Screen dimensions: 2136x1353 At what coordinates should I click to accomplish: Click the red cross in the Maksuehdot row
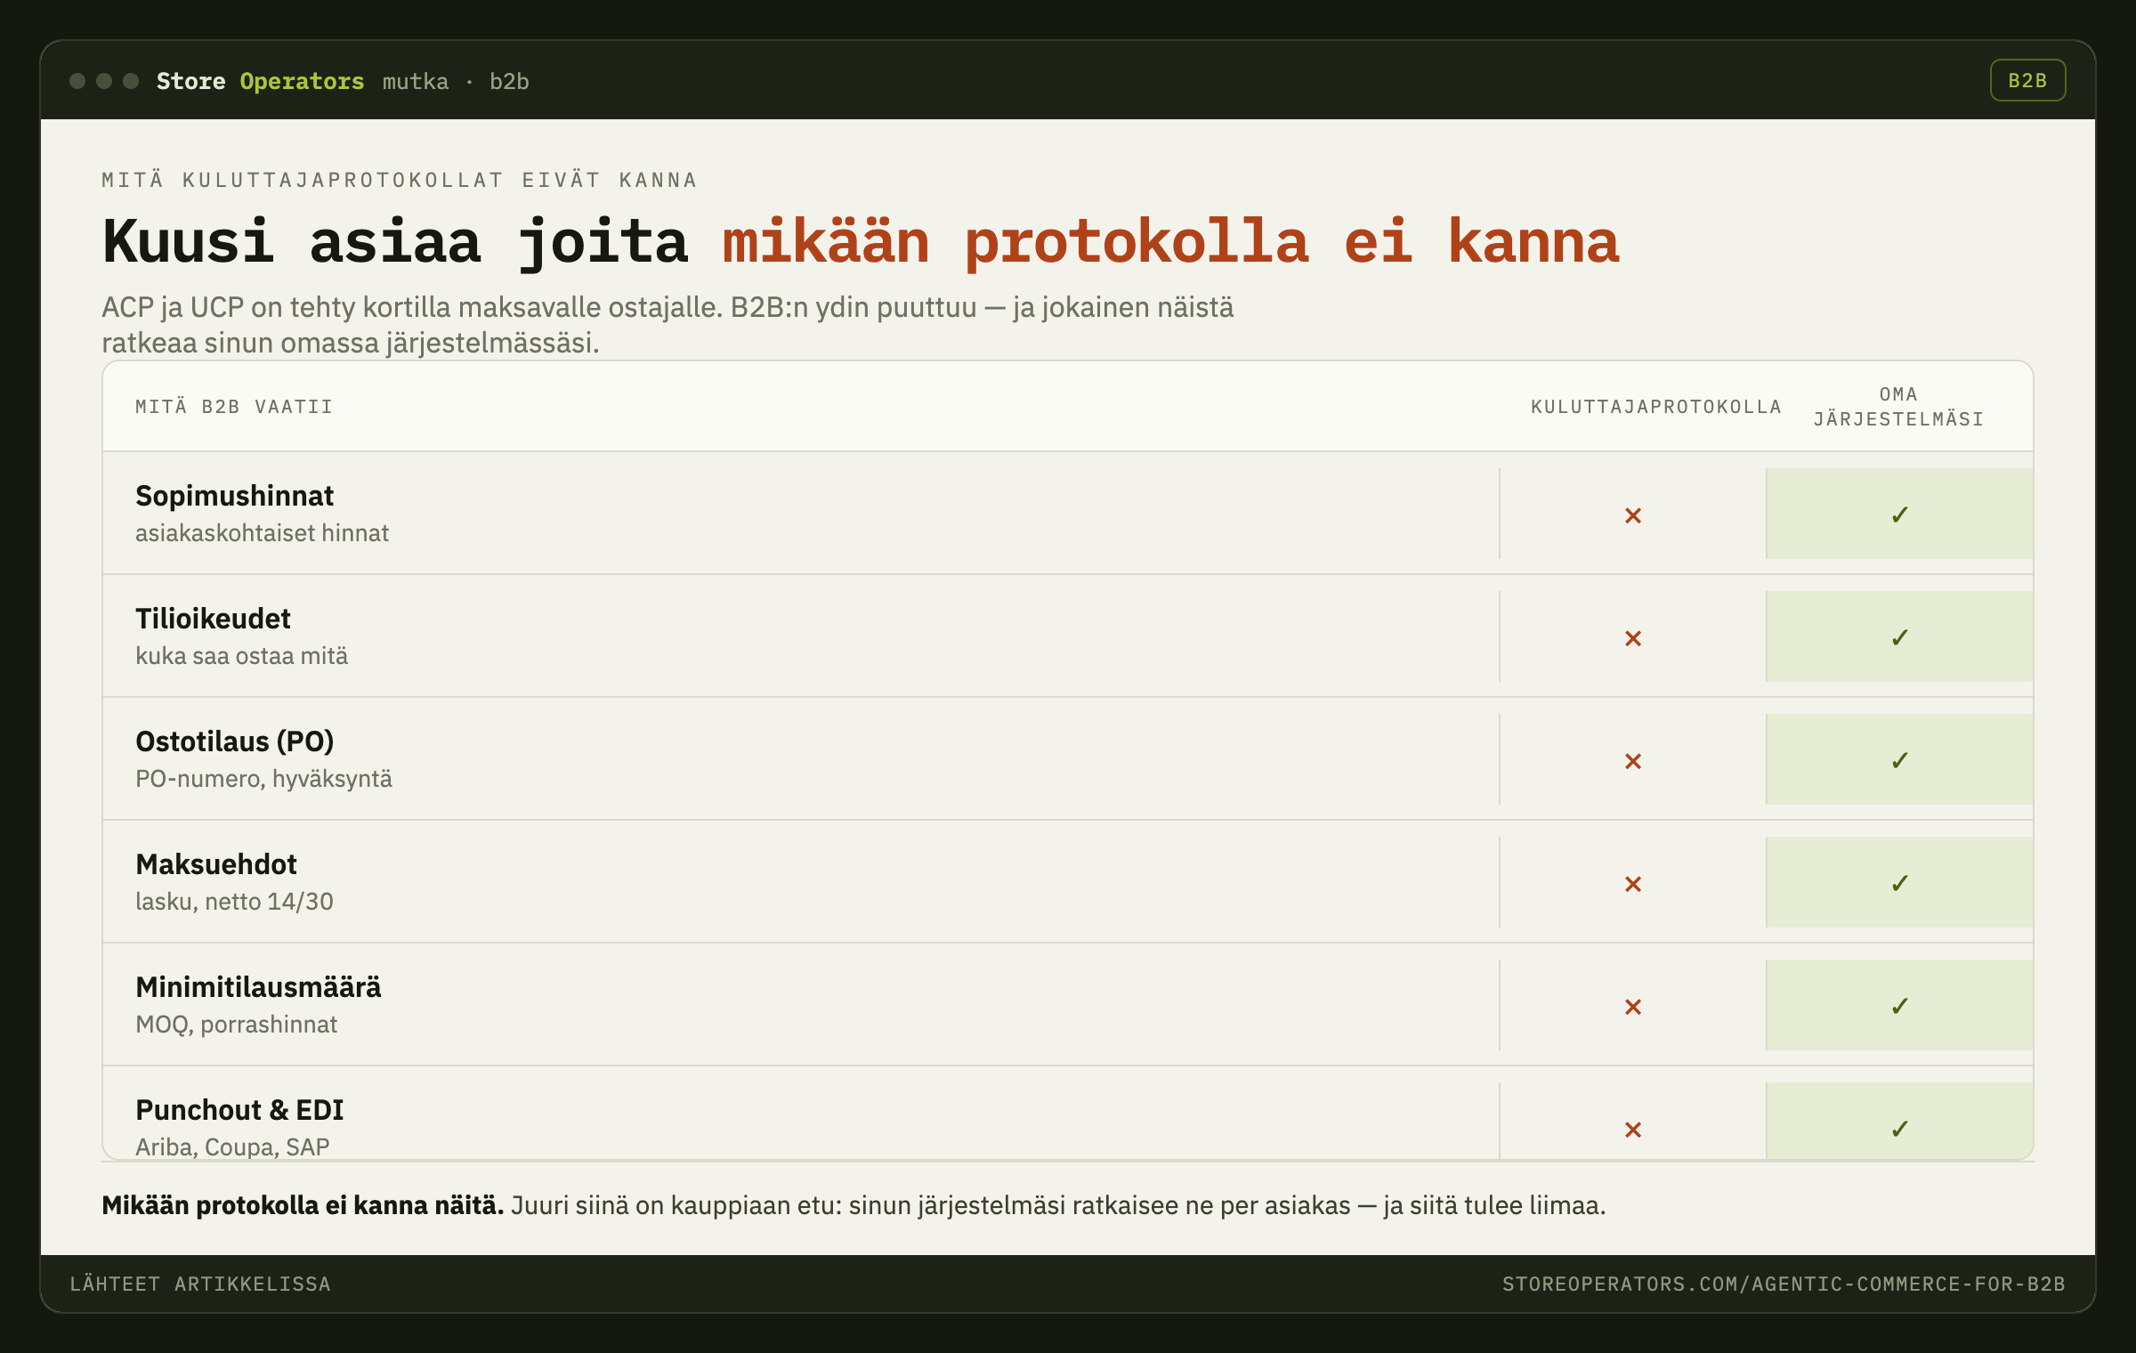coord(1633,884)
